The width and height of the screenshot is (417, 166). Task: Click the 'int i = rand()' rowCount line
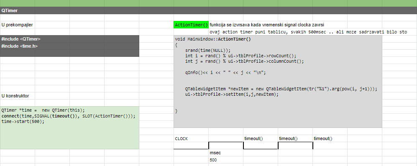click(x=240, y=56)
